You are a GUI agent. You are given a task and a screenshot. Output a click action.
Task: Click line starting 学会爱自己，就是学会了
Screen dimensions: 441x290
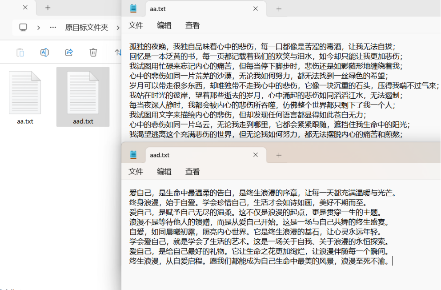[259, 242]
